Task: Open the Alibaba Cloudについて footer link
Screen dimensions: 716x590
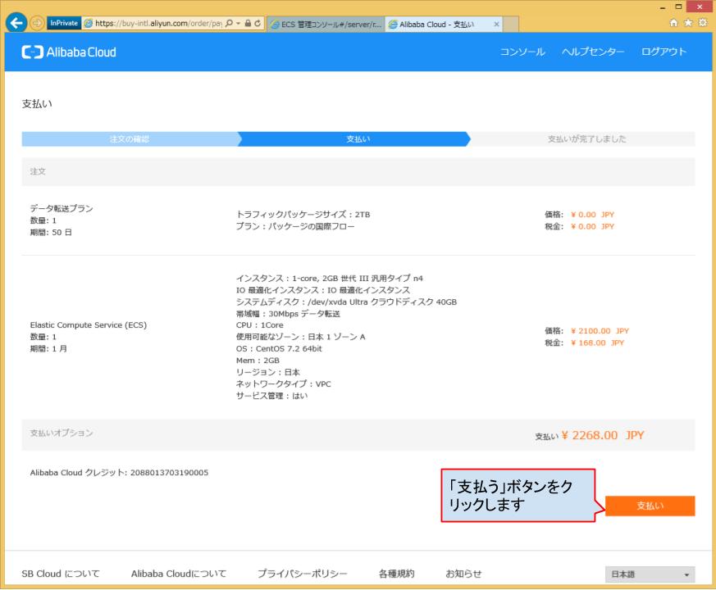Action: (x=179, y=574)
